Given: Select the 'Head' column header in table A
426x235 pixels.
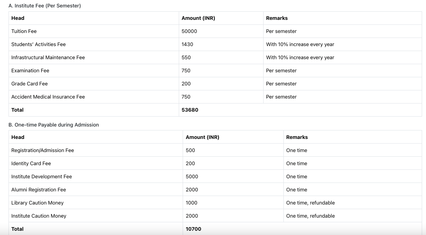Looking at the screenshot, I should 17,18.
